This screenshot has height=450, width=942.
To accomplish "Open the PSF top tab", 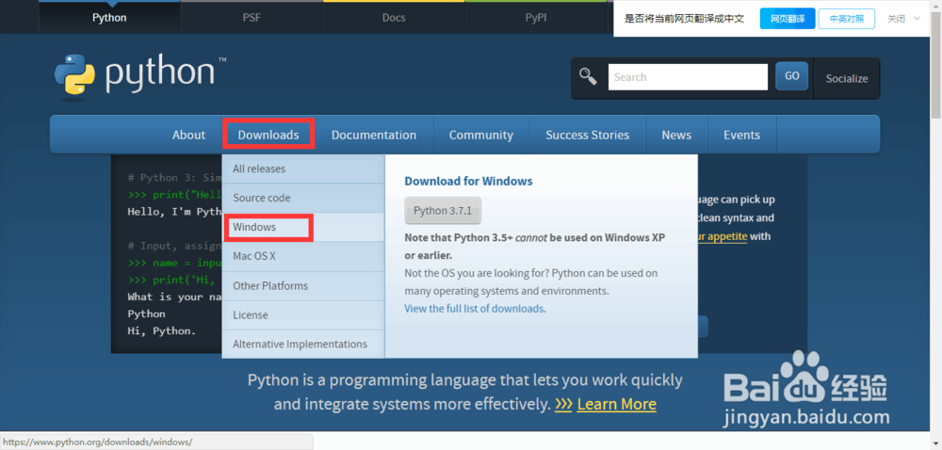I will [x=252, y=17].
